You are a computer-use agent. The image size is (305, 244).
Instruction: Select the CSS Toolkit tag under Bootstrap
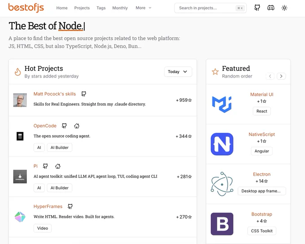tap(261, 231)
